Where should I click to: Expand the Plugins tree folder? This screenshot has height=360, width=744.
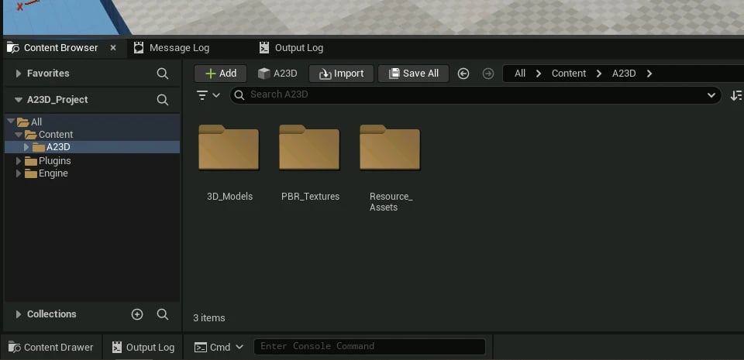pyautogui.click(x=19, y=161)
